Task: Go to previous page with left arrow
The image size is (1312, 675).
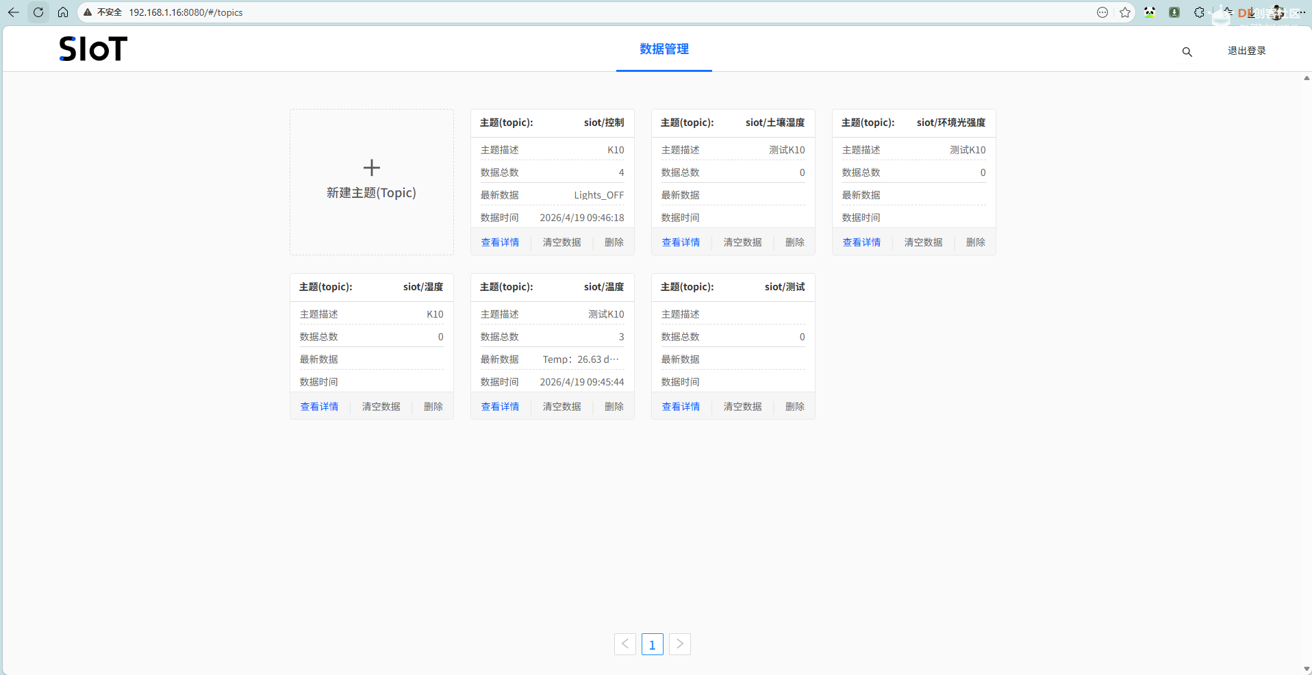Action: click(625, 644)
